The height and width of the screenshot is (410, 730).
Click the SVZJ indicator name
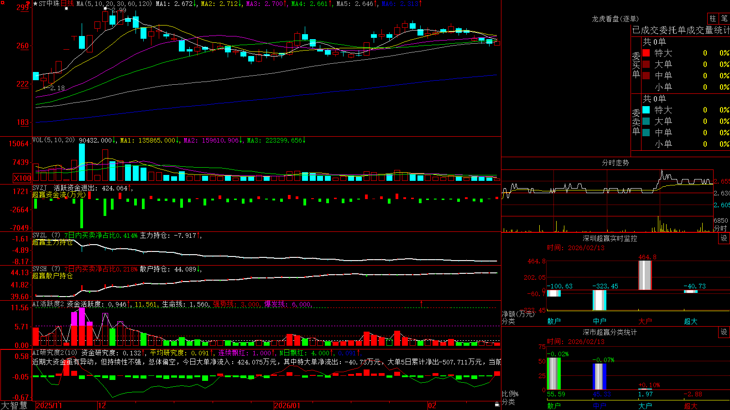pyautogui.click(x=40, y=188)
